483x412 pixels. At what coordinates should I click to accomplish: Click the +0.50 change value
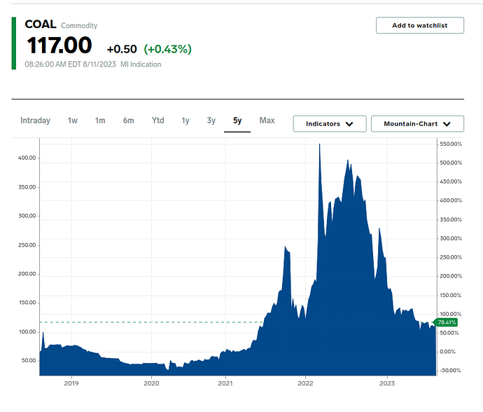pos(122,49)
